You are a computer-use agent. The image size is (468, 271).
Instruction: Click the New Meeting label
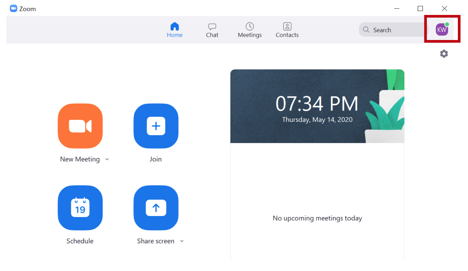pyautogui.click(x=80, y=159)
